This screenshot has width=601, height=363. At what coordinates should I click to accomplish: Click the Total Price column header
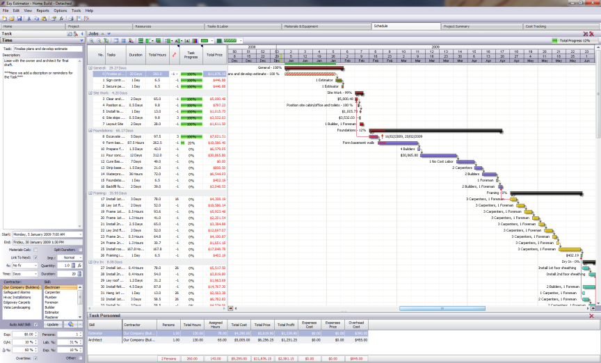point(215,55)
